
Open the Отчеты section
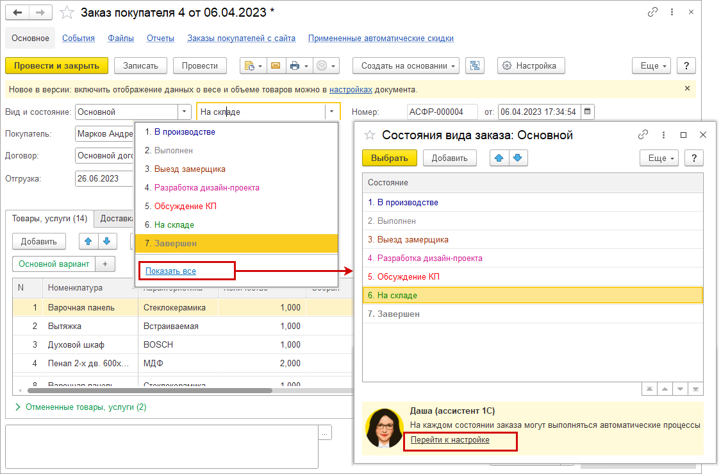[160, 38]
